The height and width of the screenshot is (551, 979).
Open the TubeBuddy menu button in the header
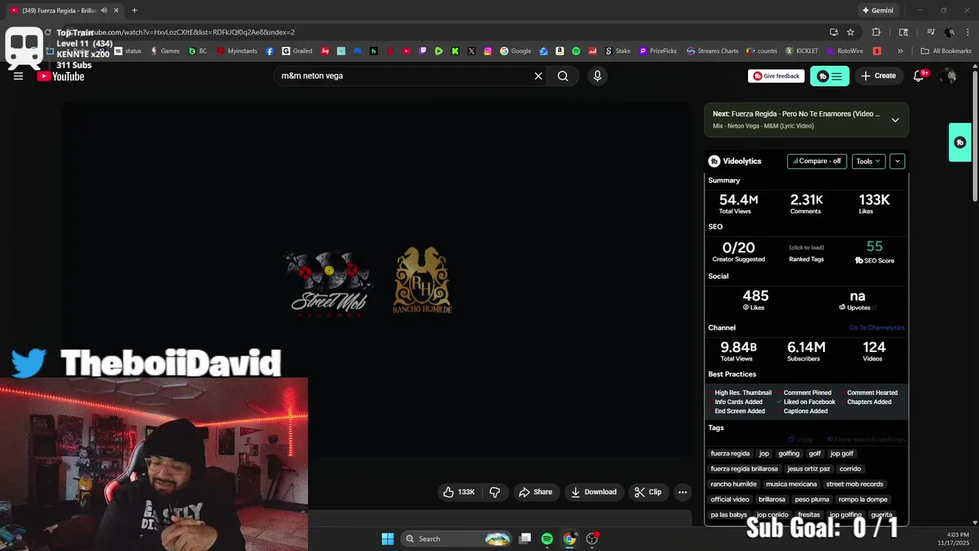tap(830, 76)
